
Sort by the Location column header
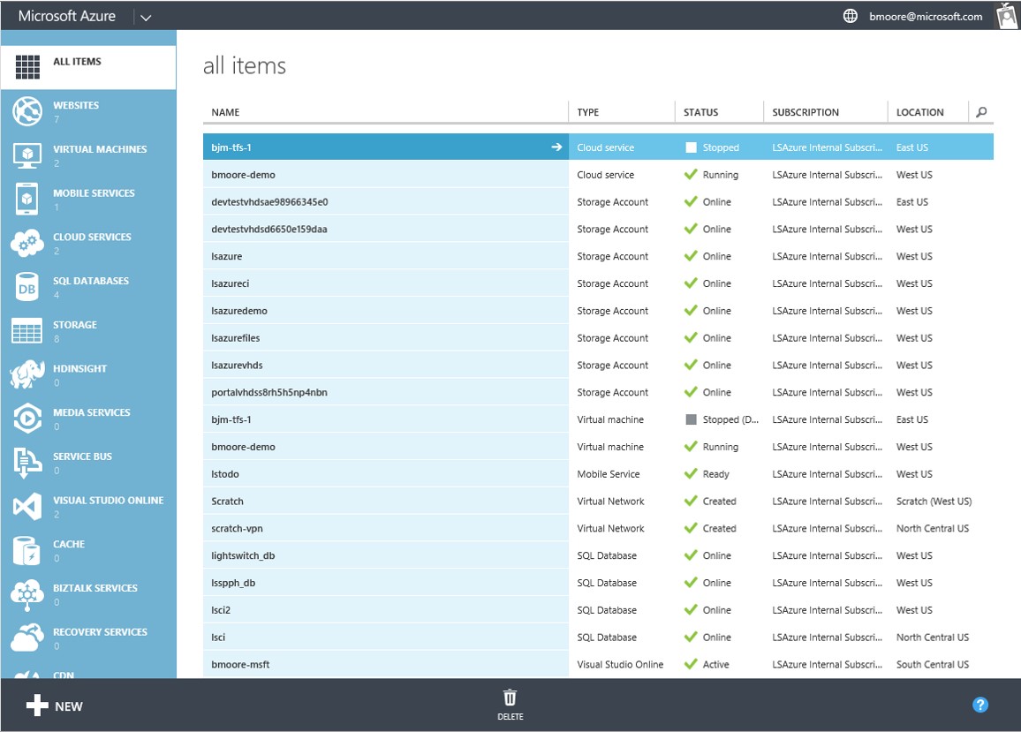[919, 112]
